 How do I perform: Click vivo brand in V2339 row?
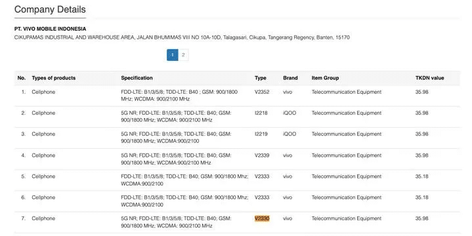coord(288,155)
